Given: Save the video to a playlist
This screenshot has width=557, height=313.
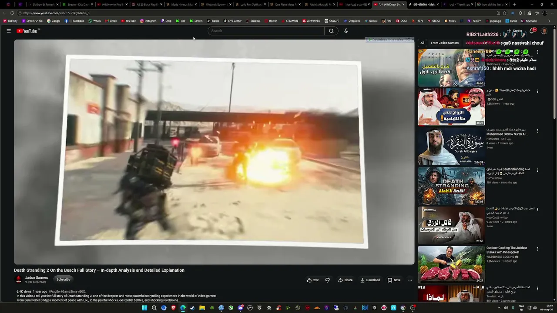Looking at the screenshot, I should click(394, 280).
